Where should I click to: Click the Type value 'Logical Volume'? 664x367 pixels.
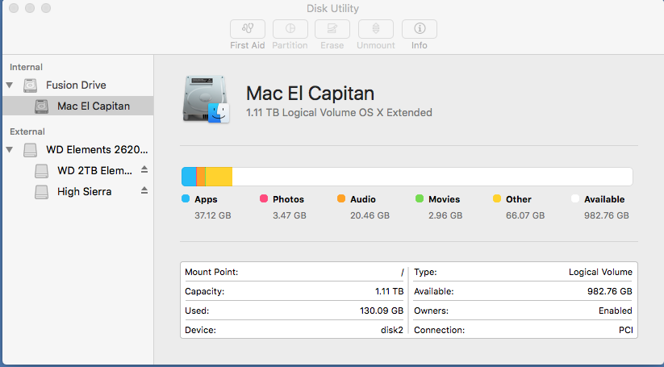pos(600,272)
